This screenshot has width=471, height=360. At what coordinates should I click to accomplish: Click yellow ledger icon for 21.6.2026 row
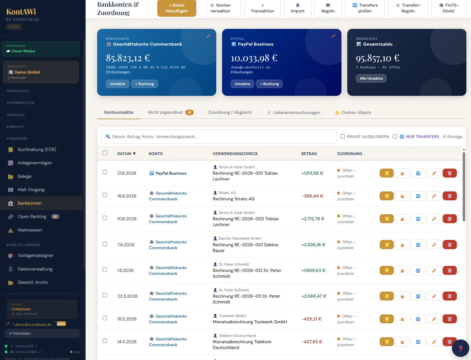pyautogui.click(x=387, y=173)
